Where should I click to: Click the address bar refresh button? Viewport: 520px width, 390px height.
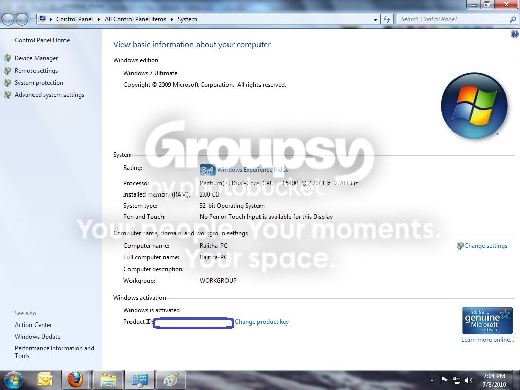[387, 20]
